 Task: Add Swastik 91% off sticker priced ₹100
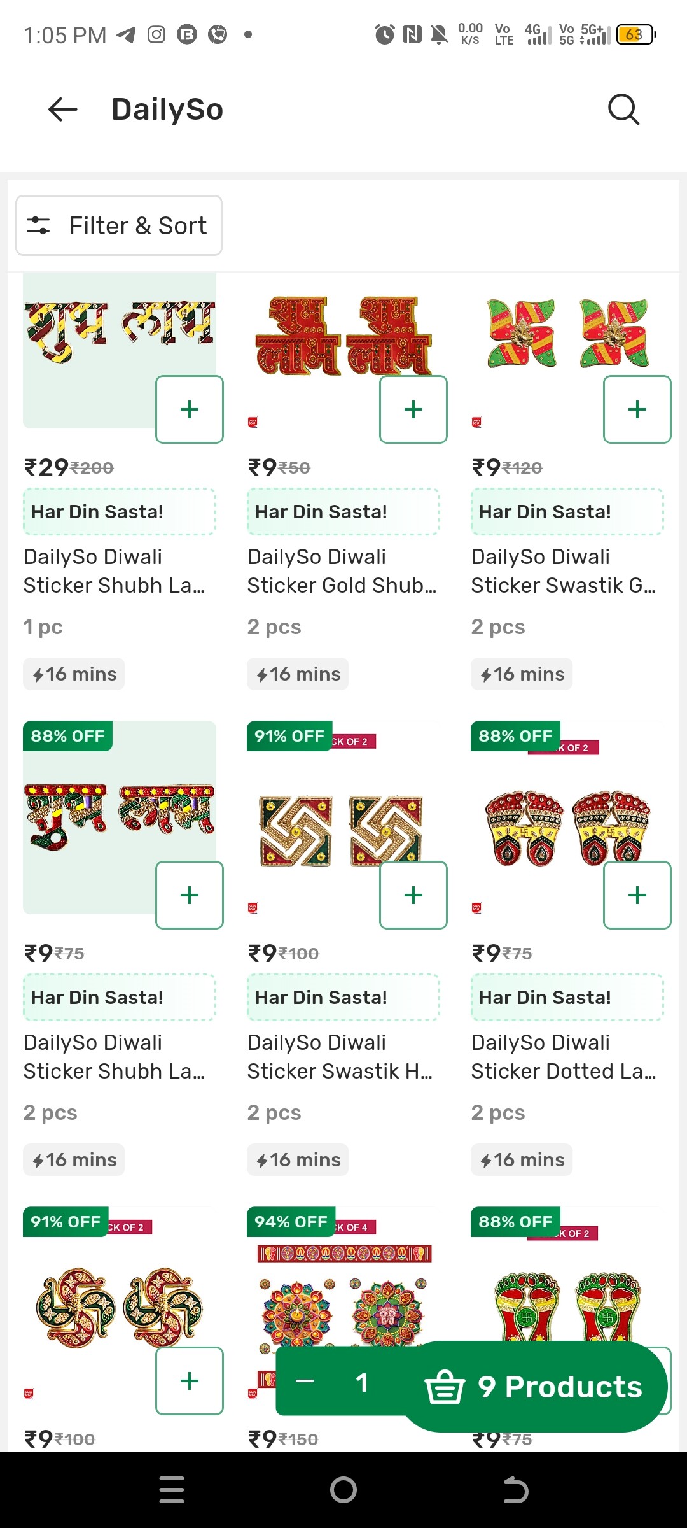coord(413,895)
